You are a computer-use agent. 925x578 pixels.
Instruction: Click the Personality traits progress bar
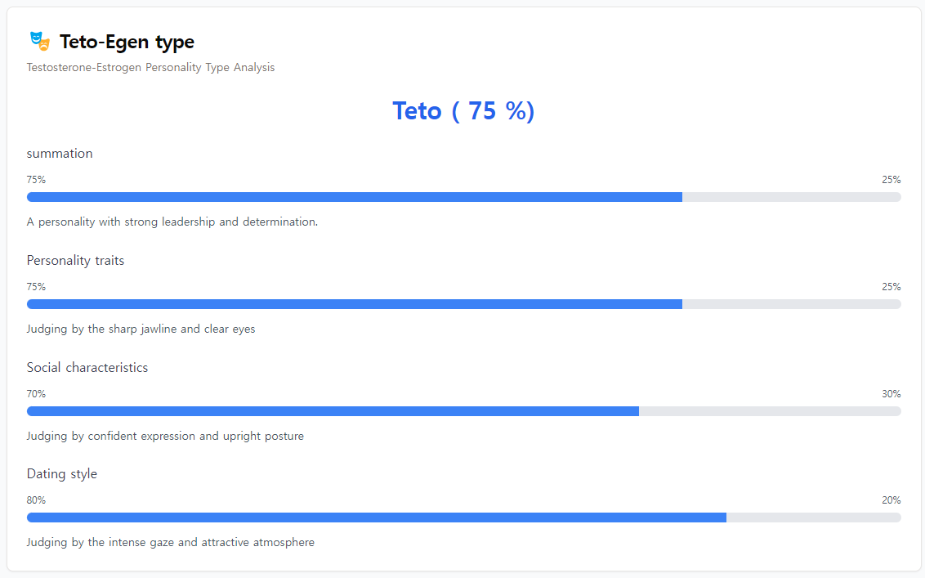463,304
